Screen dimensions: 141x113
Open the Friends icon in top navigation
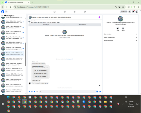tap(75, 12)
